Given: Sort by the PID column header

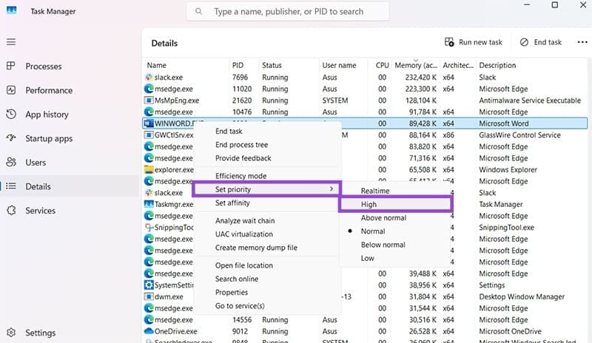Looking at the screenshot, I should pyautogui.click(x=238, y=65).
